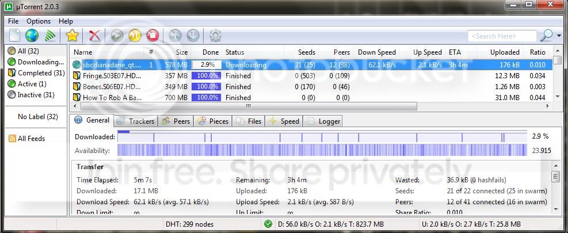Click the Start torrent toolbar icon

(x=117, y=36)
